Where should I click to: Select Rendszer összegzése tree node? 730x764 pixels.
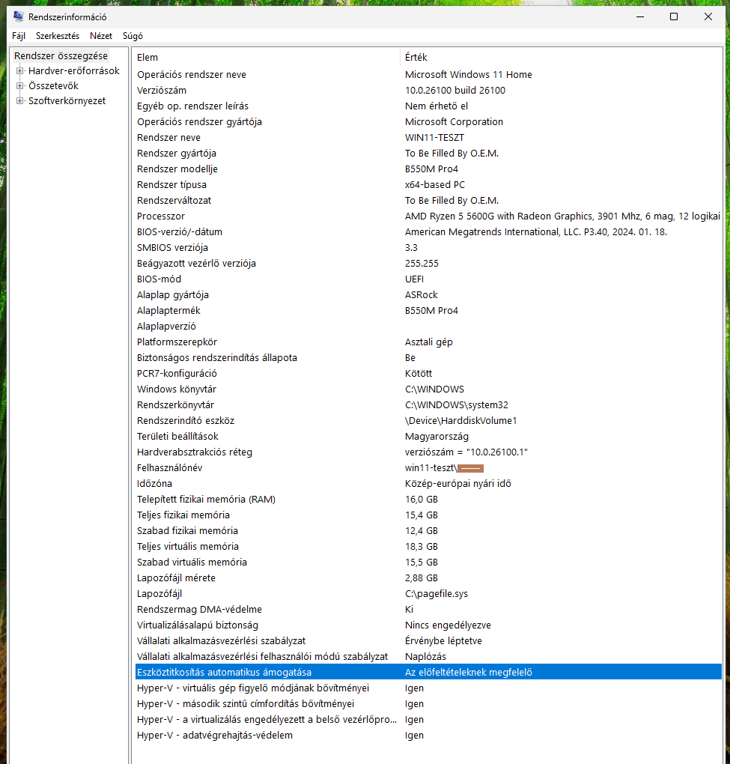(x=61, y=56)
